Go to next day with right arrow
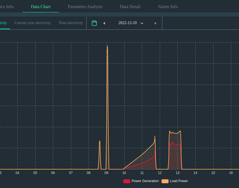This screenshot has width=239, height=188. click(156, 23)
